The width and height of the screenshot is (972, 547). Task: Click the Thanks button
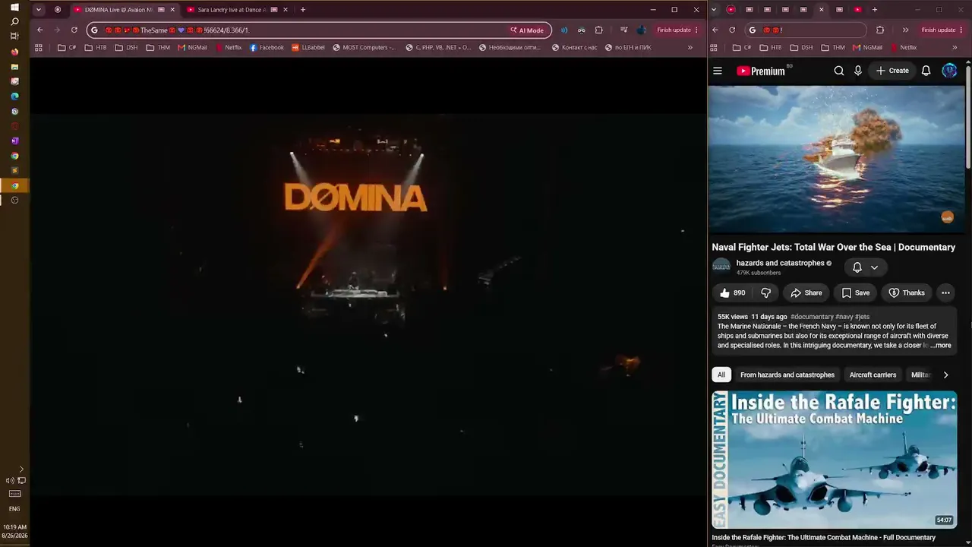907,292
